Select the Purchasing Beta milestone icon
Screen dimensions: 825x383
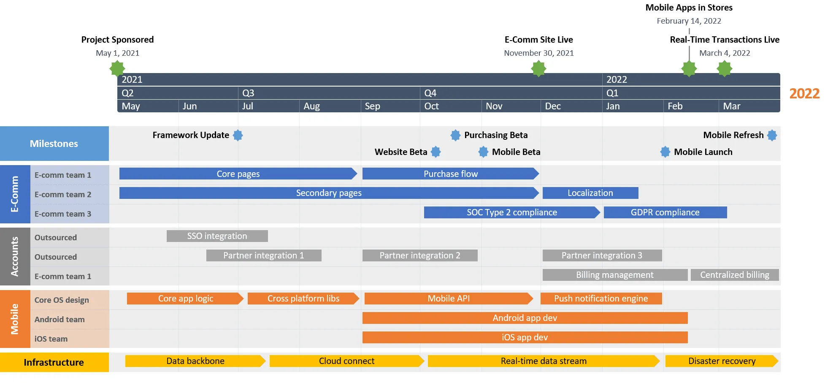455,135
